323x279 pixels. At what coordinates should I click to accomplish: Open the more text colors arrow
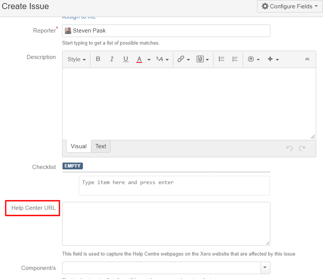[149, 59]
